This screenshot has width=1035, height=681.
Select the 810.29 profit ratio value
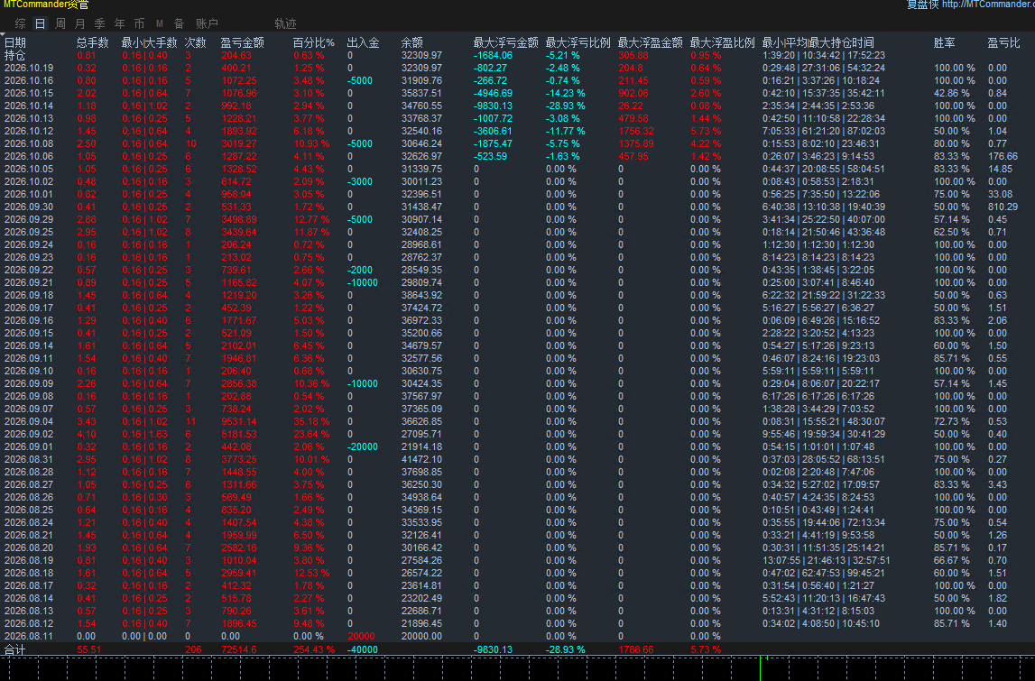[1003, 207]
